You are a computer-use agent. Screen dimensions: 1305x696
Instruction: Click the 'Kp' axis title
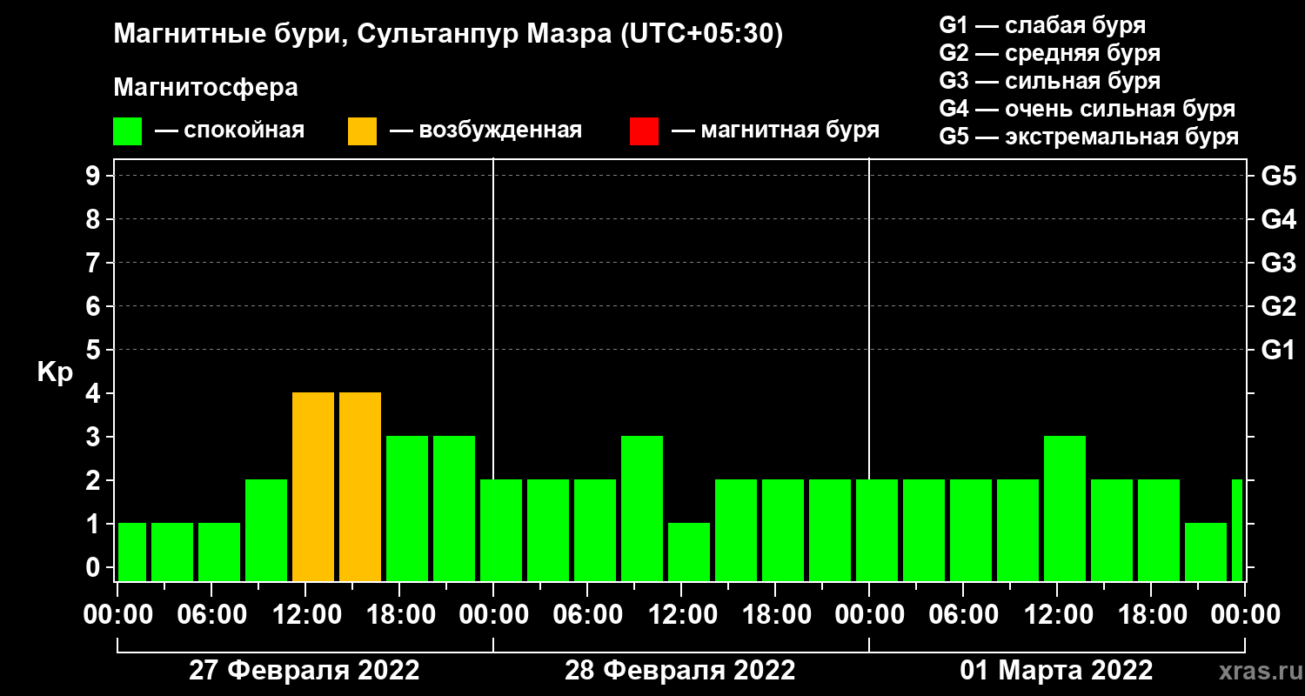pos(55,372)
